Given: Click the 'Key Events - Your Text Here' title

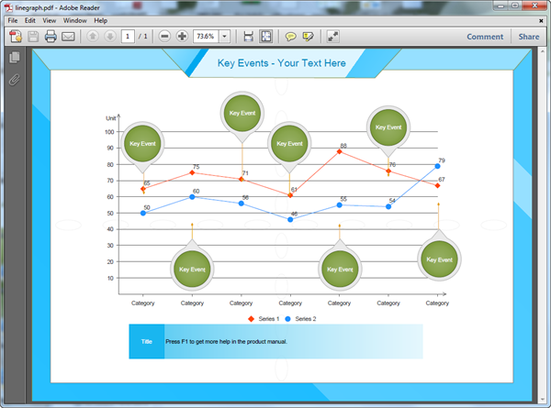Looking at the screenshot, I should 282,63.
